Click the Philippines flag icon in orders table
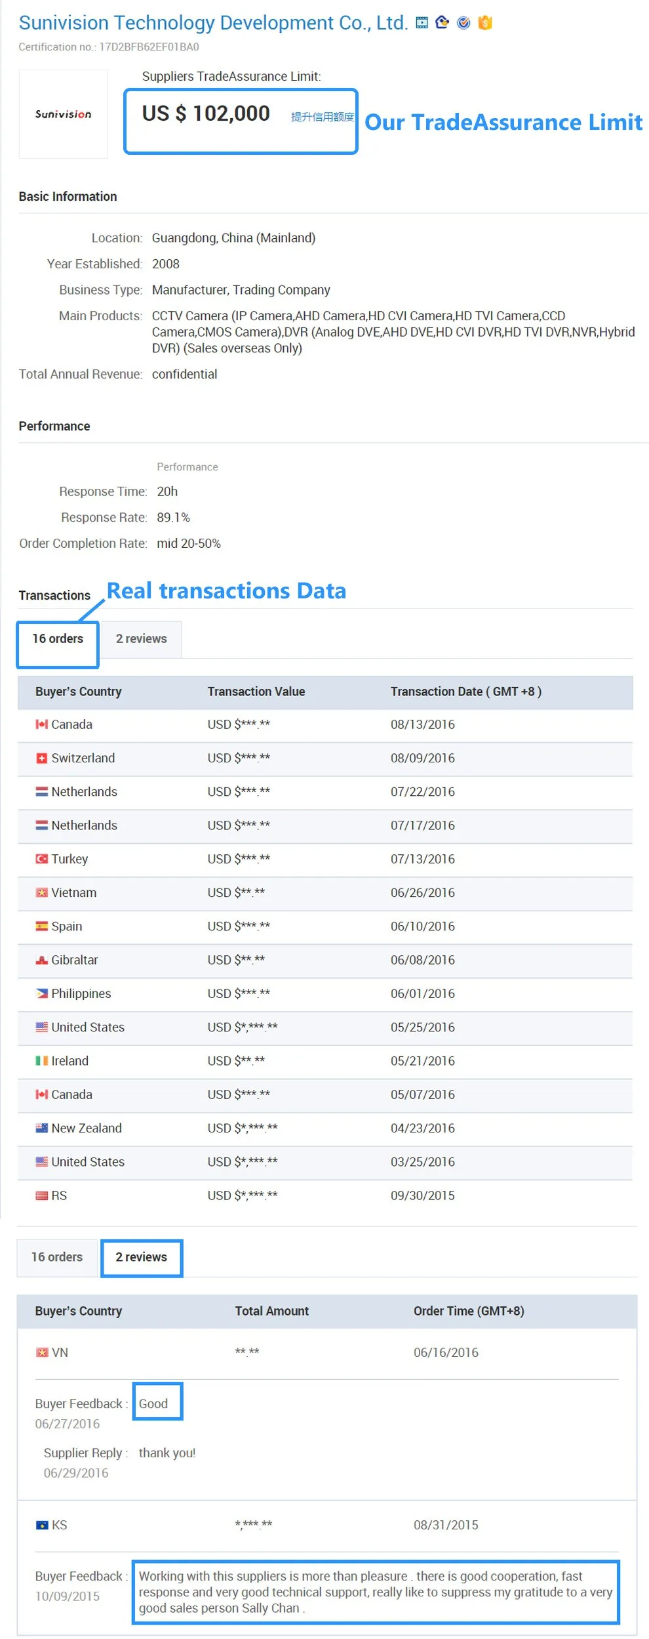 click(41, 994)
